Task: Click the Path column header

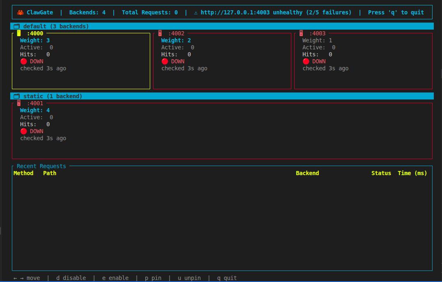Action: [50, 173]
